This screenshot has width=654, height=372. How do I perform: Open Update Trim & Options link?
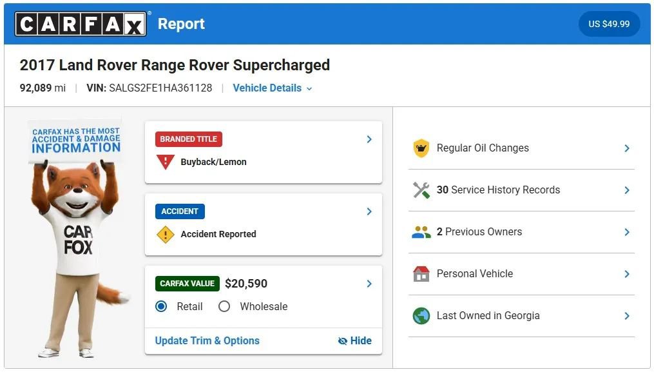(207, 340)
